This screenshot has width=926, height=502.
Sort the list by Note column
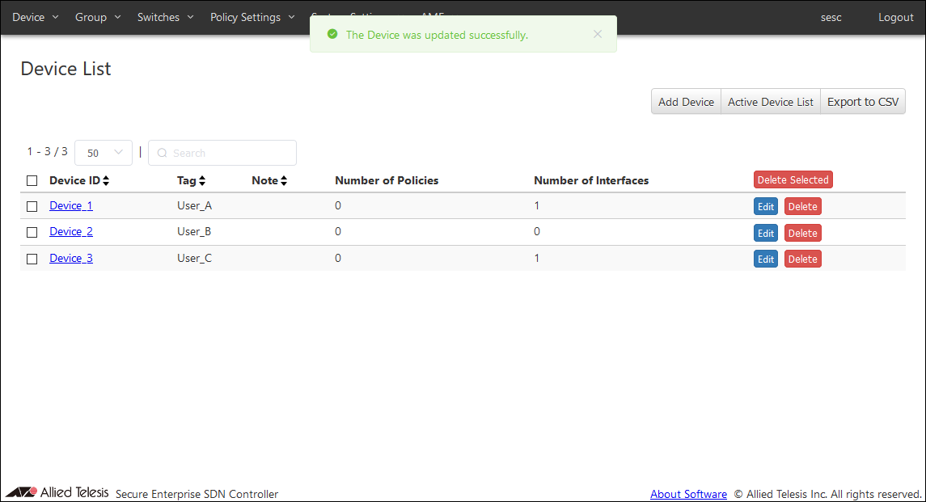pyautogui.click(x=269, y=180)
